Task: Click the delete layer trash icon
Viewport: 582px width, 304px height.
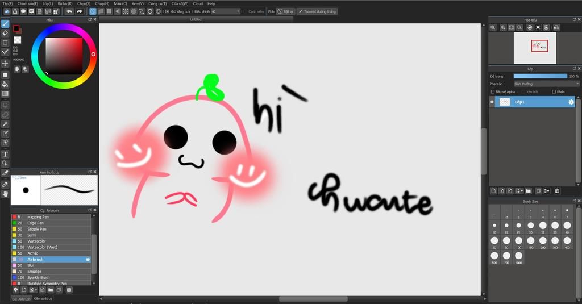Action: point(557,191)
